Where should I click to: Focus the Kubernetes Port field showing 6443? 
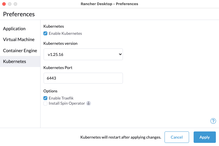click(x=83, y=78)
